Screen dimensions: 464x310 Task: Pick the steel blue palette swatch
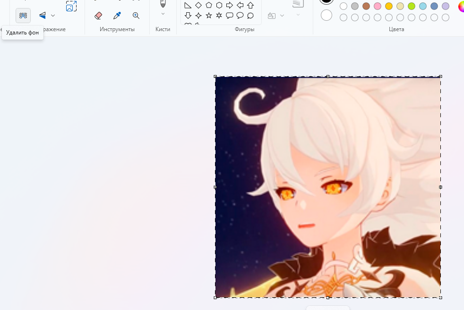pos(434,6)
